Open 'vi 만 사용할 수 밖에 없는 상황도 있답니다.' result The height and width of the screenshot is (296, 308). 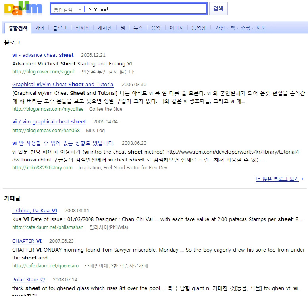63,143
